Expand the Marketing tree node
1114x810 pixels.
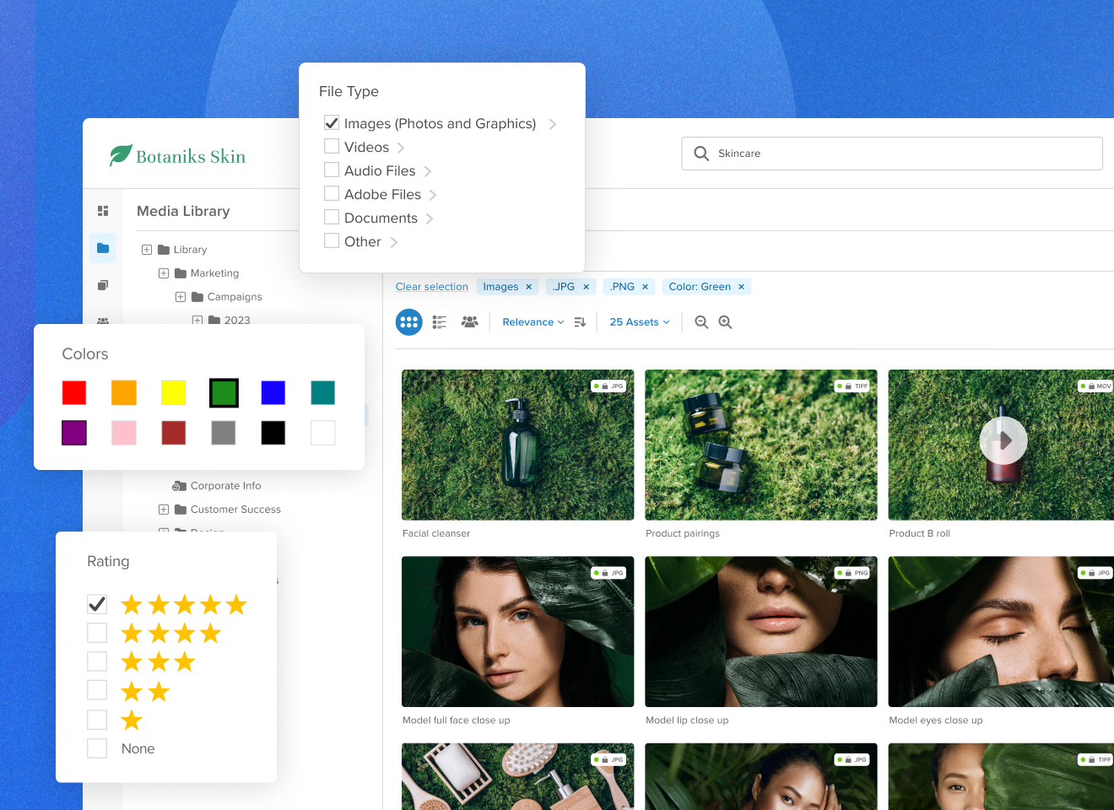pyautogui.click(x=164, y=273)
